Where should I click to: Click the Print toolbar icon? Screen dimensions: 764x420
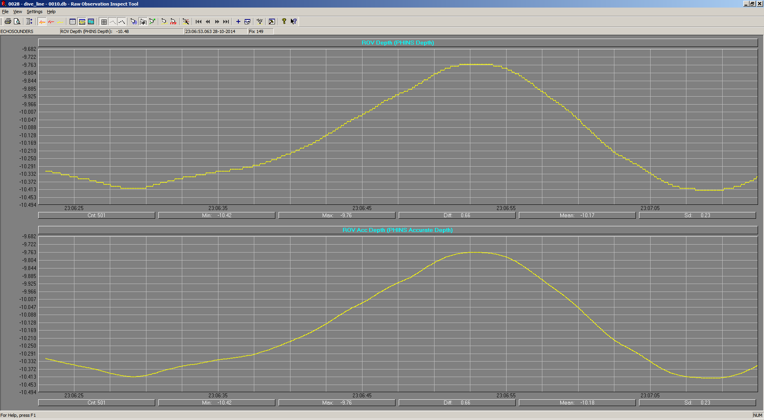pyautogui.click(x=8, y=21)
